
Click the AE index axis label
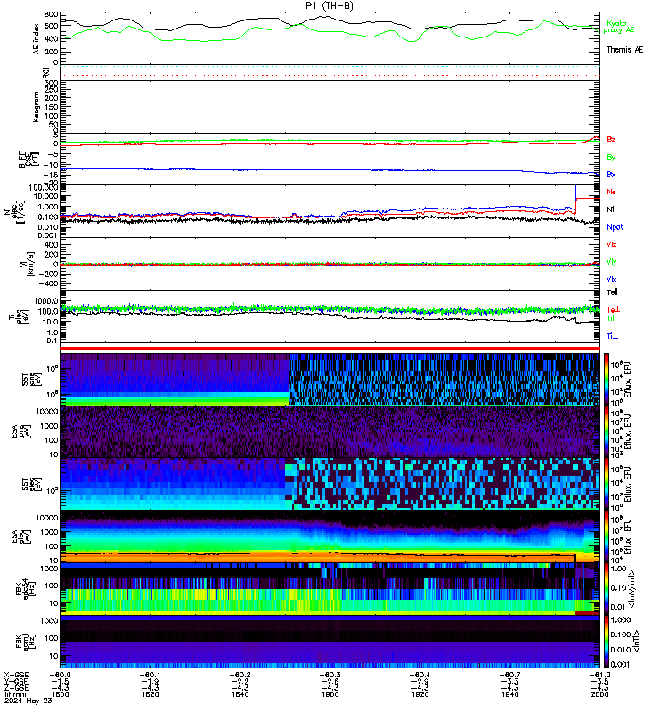36,39
